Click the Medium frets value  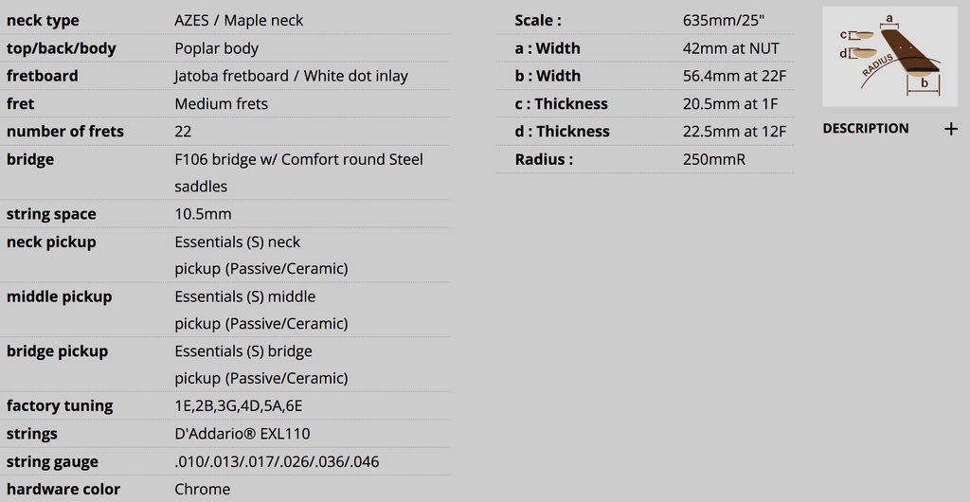pos(222,104)
